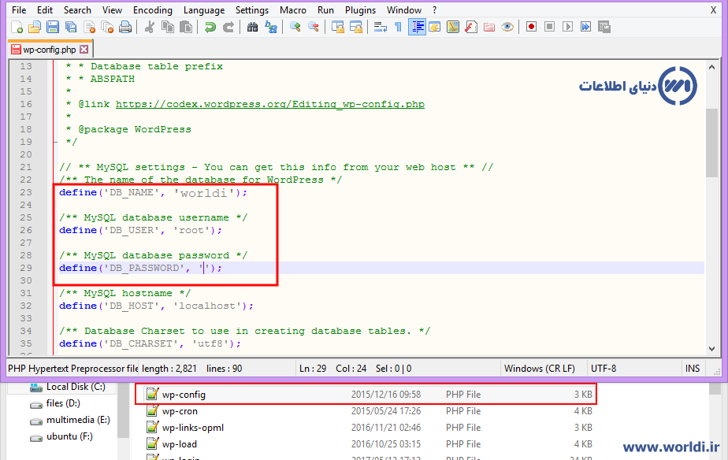Open Find with the binoculars icon
The image size is (728, 460).
252,27
